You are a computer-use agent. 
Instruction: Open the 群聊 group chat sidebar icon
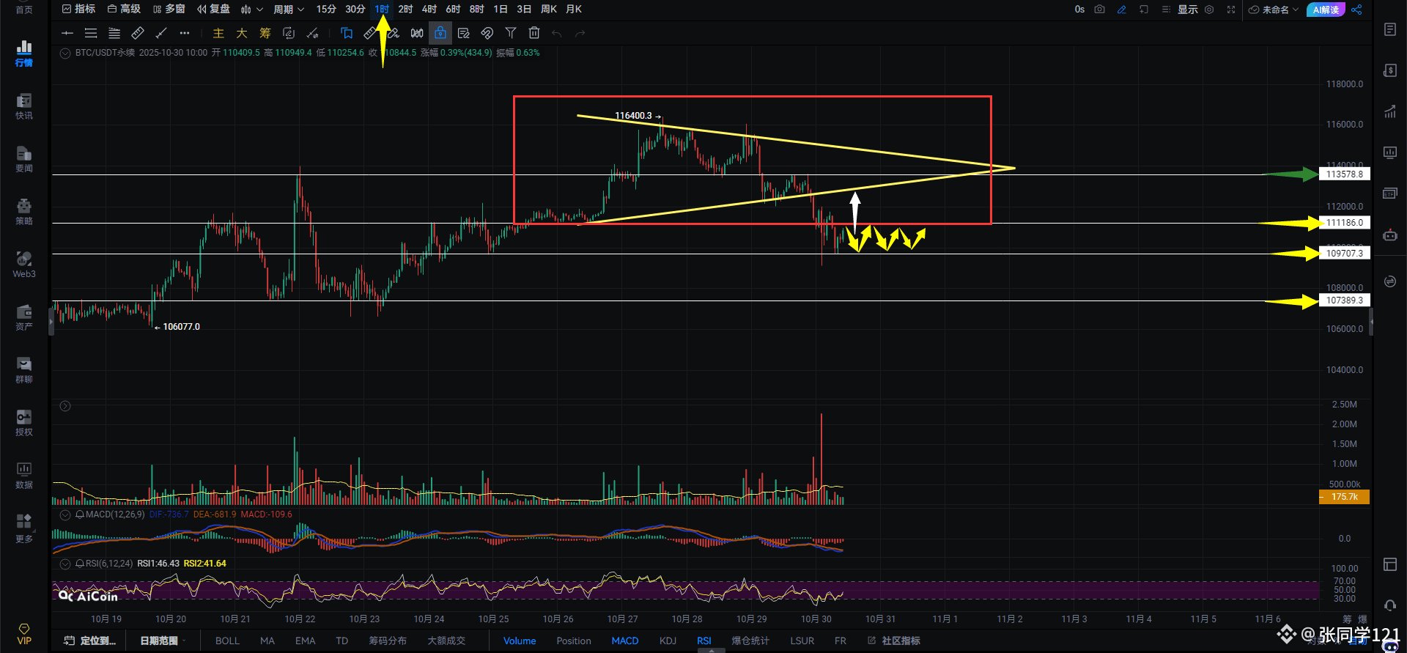coord(24,369)
